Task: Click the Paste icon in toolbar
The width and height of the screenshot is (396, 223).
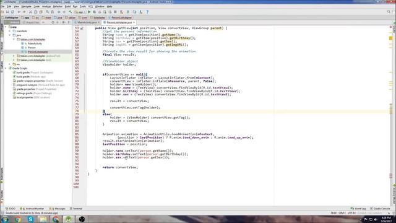Action: point(41,12)
